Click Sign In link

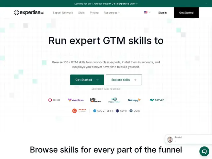click(x=162, y=13)
